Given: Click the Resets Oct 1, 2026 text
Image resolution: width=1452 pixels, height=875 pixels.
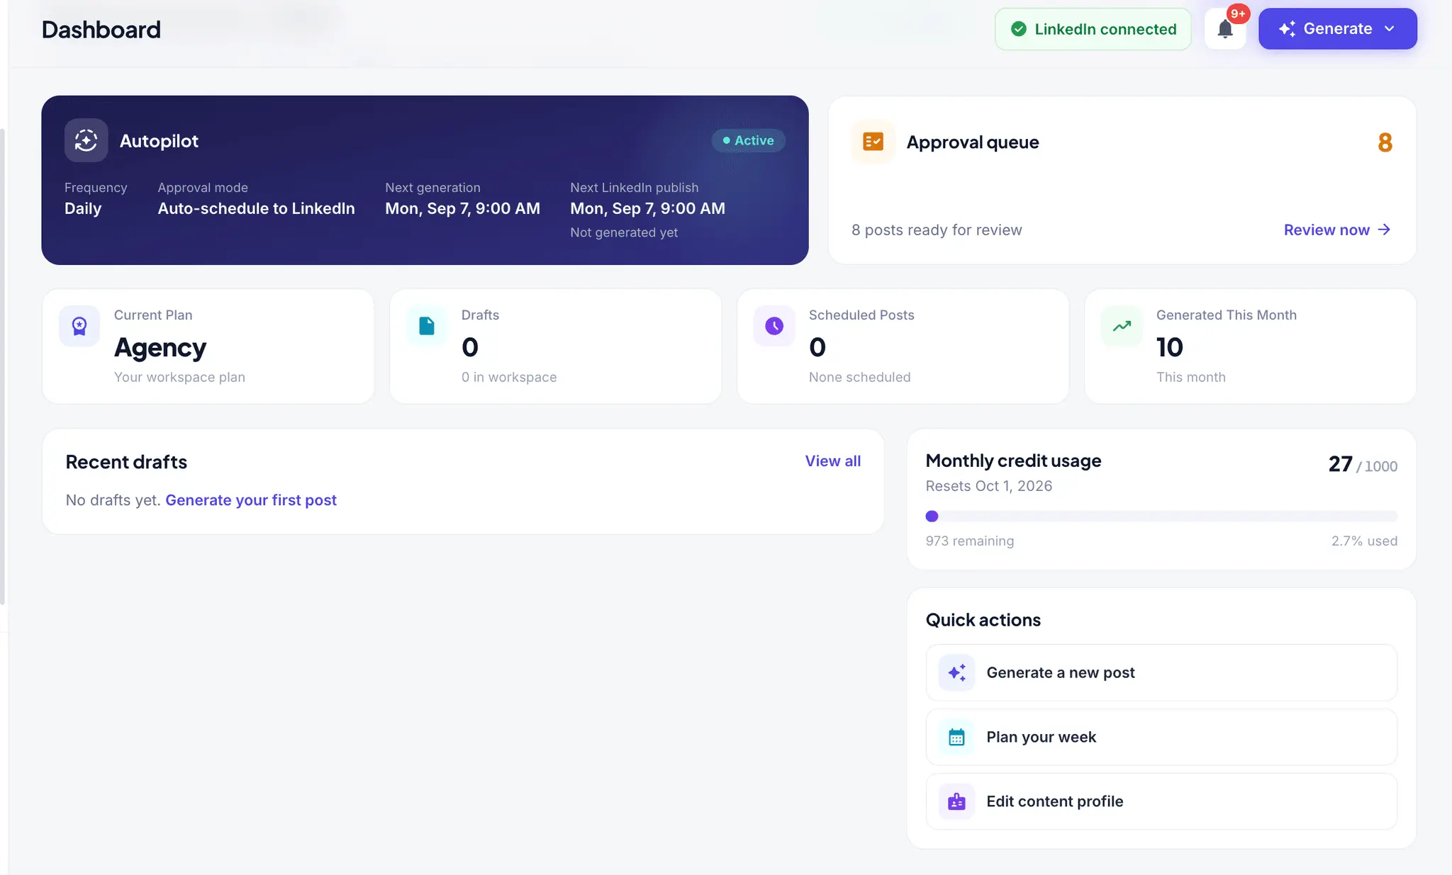Looking at the screenshot, I should [x=988, y=486].
